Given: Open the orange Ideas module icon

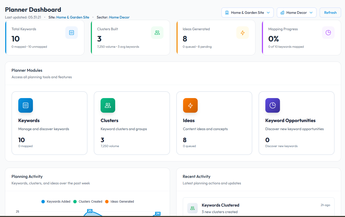Looking at the screenshot, I should point(190,105).
